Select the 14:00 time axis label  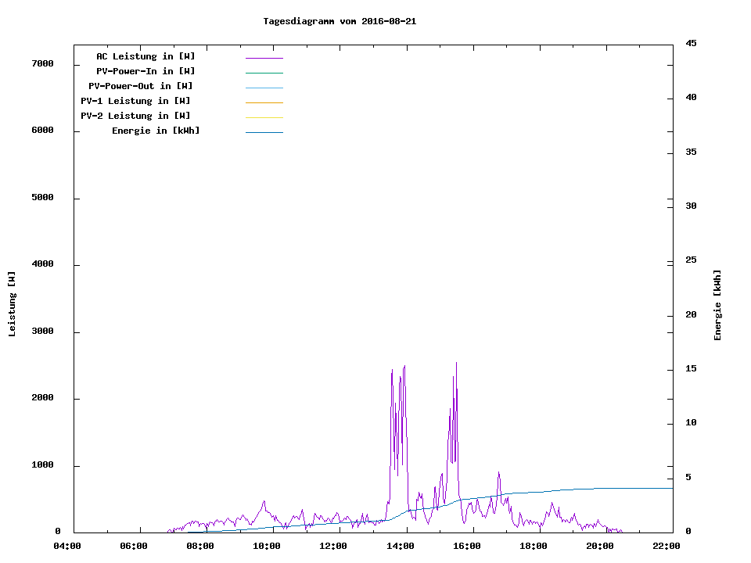coord(401,546)
